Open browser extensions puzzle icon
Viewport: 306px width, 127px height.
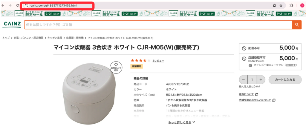pos(291,5)
